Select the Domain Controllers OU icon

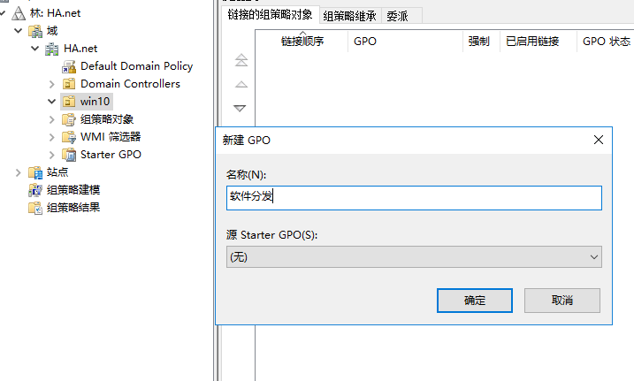click(69, 84)
